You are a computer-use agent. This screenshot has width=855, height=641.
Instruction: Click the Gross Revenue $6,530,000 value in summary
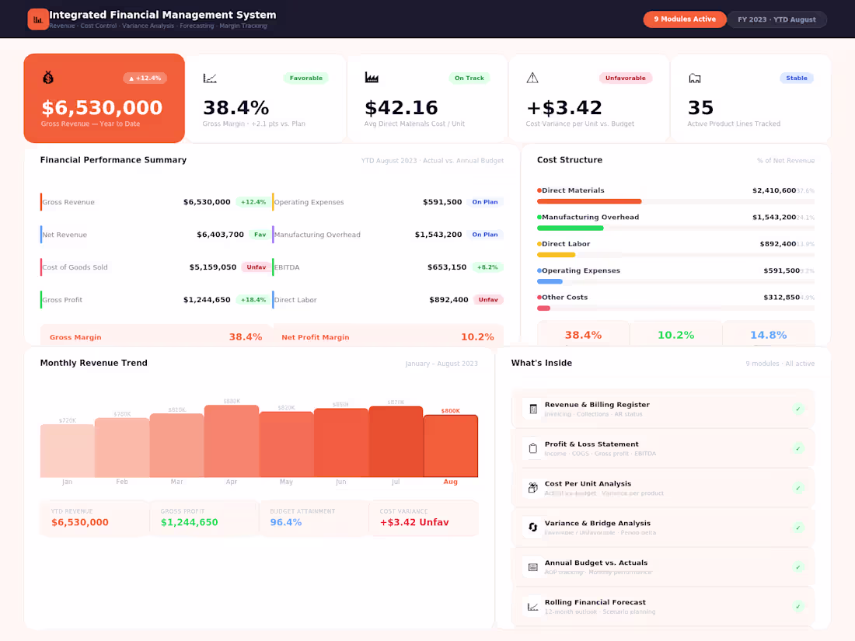tap(207, 202)
